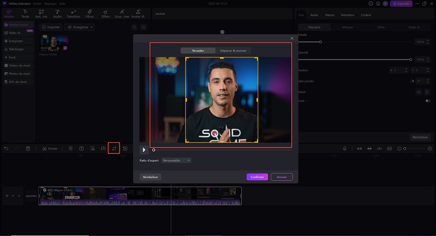Open the Sous-titres subtitles panel
Screen dimensions: 436x236
point(122,14)
